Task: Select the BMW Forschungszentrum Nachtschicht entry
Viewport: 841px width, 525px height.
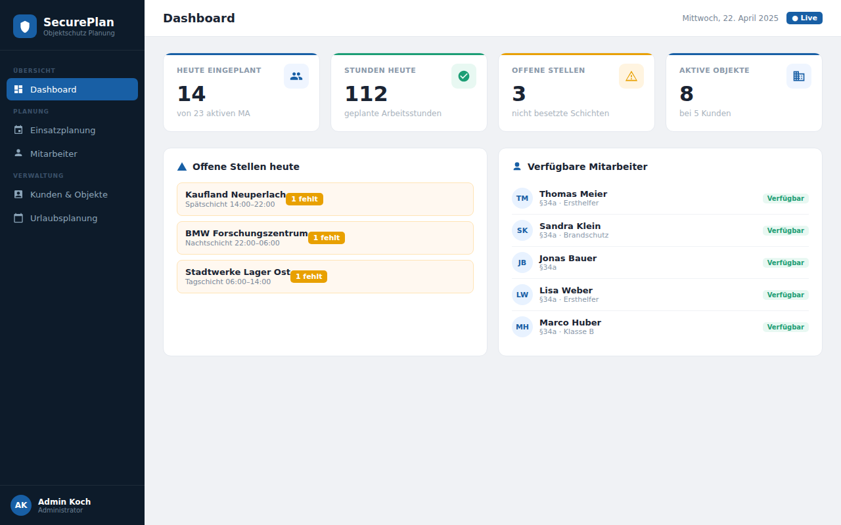Action: 325,237
